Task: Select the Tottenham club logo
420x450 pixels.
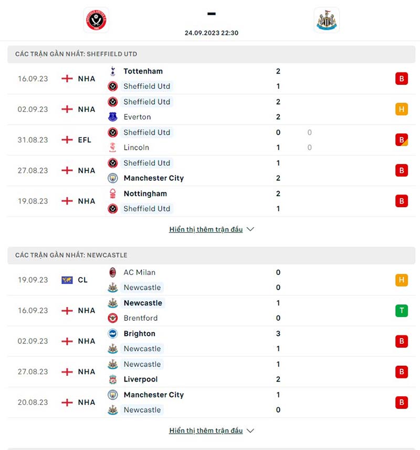Action: 113,71
